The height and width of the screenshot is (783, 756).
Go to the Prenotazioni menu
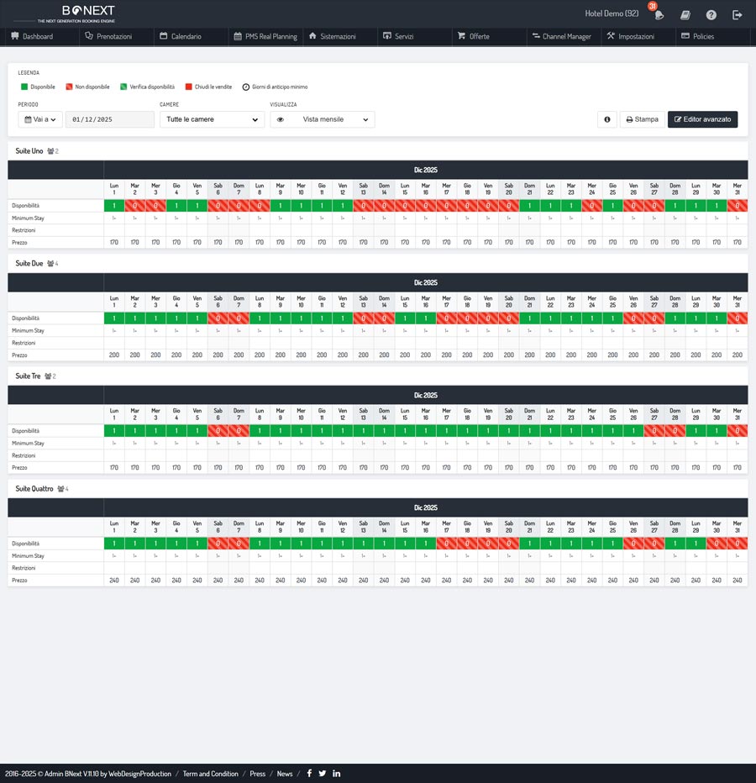pos(116,36)
